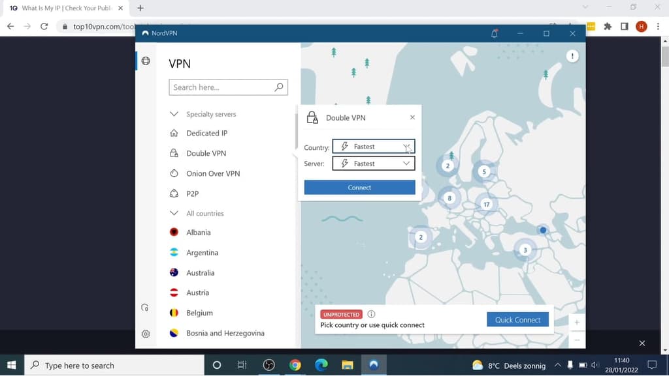Dismiss the dark bottom bar with X
669x376 pixels.
[x=642, y=343]
